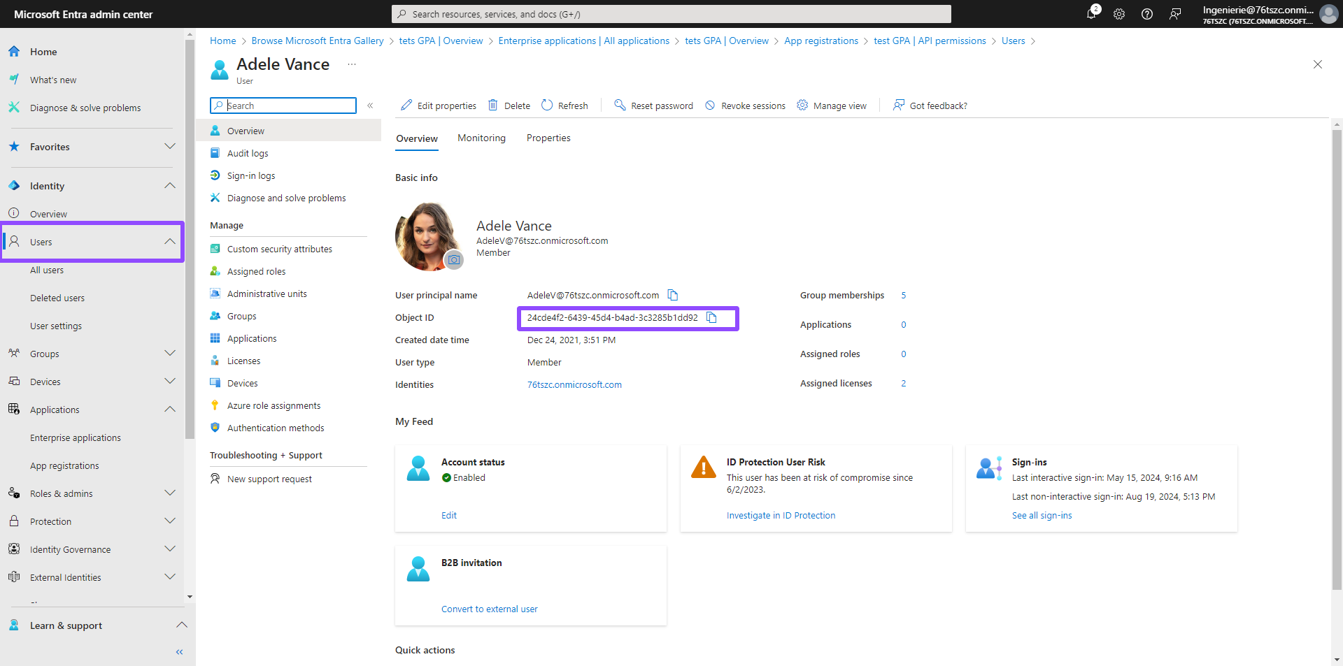This screenshot has width=1343, height=666.
Task: Open the portal settings gear icon
Action: tap(1119, 14)
